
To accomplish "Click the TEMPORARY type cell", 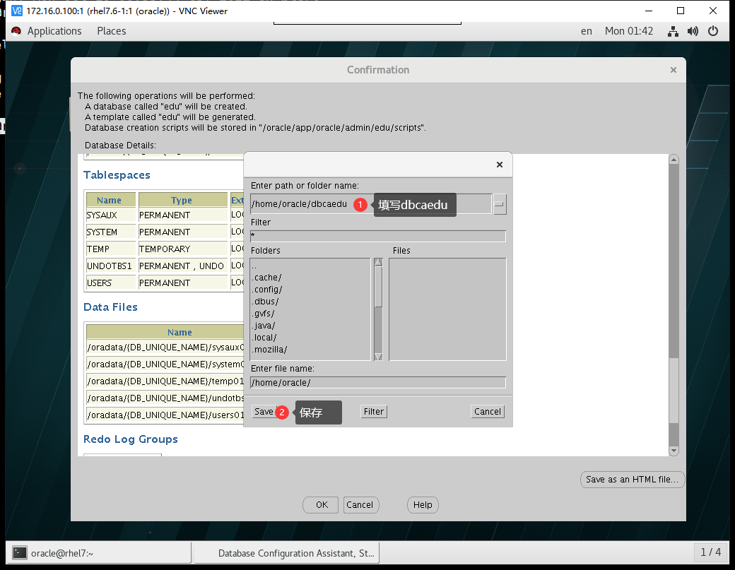I will (183, 249).
